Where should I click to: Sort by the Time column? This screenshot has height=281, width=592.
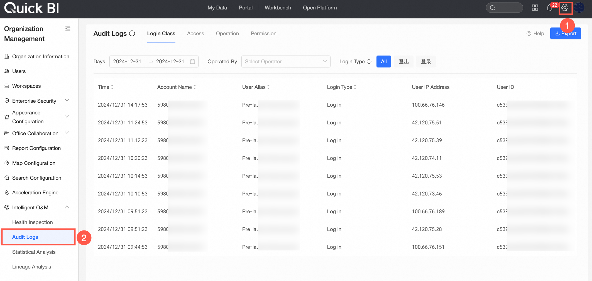[106, 87]
